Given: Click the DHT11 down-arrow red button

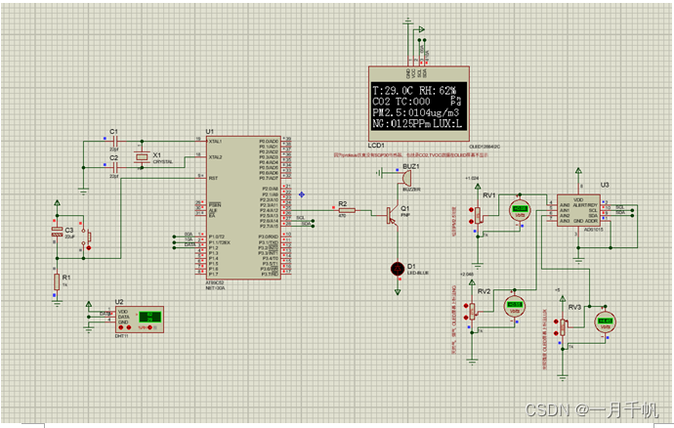Looking at the screenshot, I should coord(129,327).
